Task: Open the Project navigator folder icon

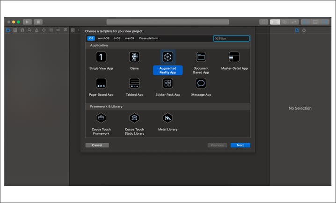Action: (x=8, y=30)
